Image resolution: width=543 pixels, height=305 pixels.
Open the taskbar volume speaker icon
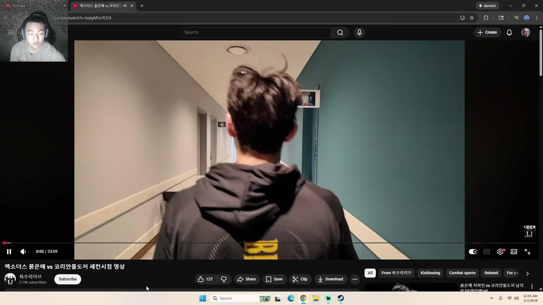tap(516, 298)
